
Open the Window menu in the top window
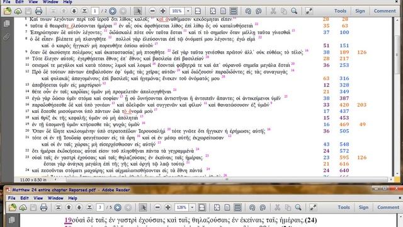pyautogui.click(x=50, y=2)
